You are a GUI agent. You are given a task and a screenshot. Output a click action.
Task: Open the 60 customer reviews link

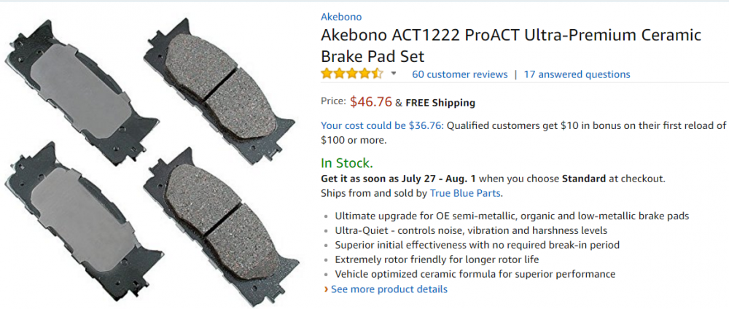(x=459, y=74)
